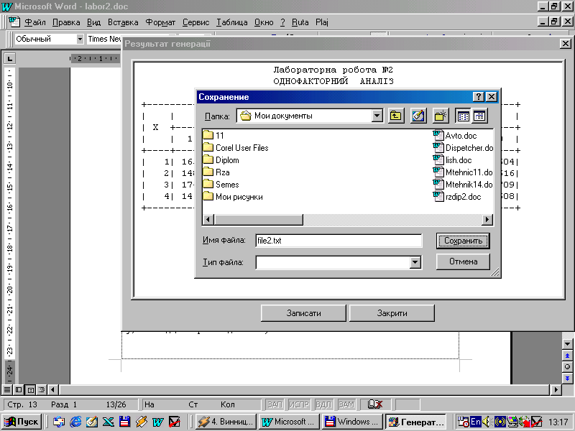The height and width of the screenshot is (431, 575).
Task: Click the Word document icon in menu bar
Action: (14, 22)
